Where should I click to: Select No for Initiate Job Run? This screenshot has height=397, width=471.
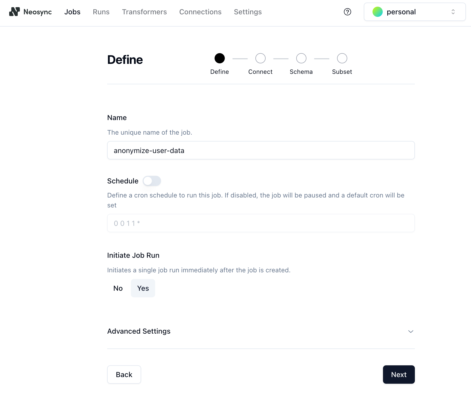tap(118, 288)
